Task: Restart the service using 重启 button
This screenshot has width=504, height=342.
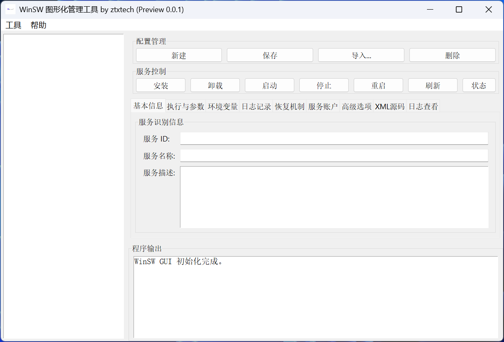Action: point(378,85)
